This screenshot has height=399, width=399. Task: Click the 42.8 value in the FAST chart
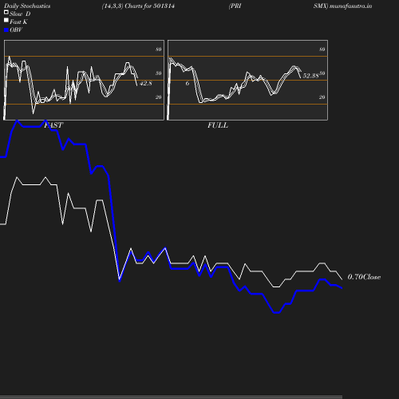(146, 83)
